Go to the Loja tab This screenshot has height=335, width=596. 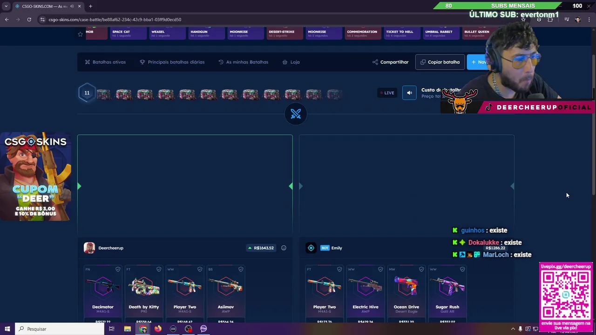[x=291, y=62]
